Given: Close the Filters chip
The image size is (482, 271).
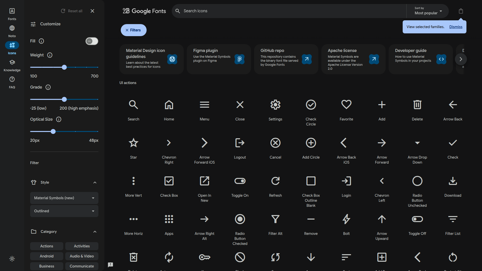Looking at the screenshot, I should [x=134, y=30].
